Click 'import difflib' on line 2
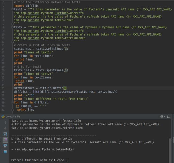The height and width of the screenshot is (163, 174). 26,6
